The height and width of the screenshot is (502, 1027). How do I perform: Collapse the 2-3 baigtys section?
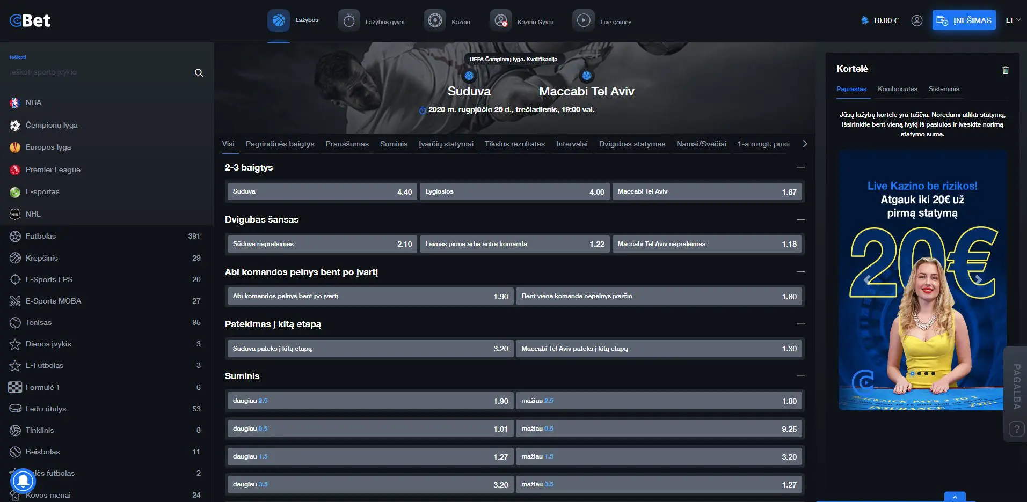click(800, 167)
